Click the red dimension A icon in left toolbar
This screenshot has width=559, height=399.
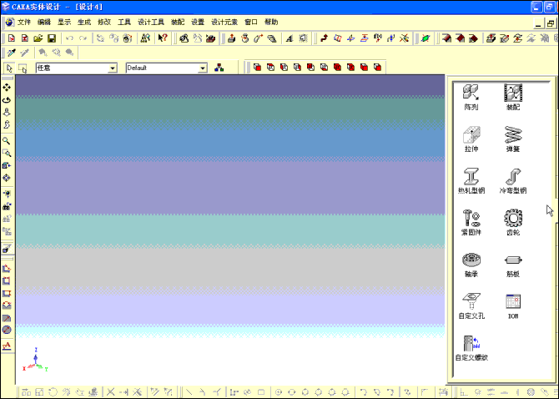pyautogui.click(x=7, y=346)
